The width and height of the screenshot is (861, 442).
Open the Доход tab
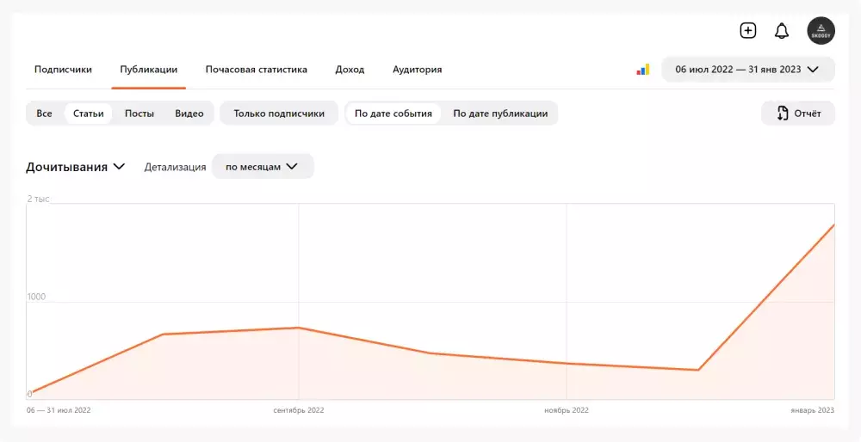[350, 70]
